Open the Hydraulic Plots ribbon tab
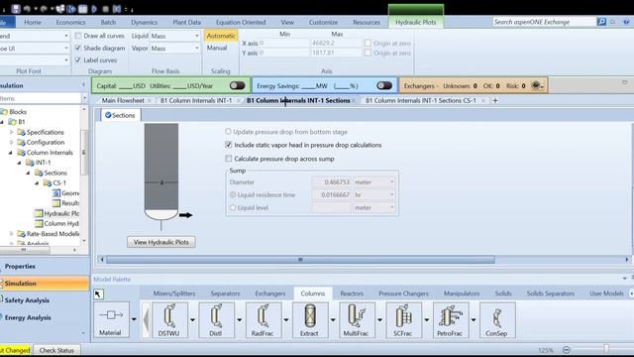The image size is (634, 357). point(416,22)
